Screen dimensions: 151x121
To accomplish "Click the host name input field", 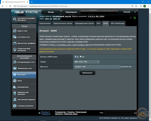I will pos(97,67).
